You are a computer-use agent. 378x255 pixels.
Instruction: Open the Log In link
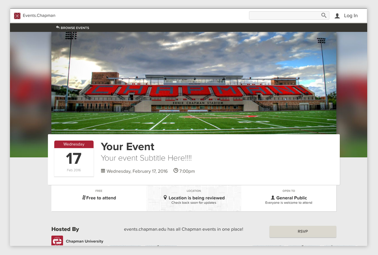[x=351, y=16]
